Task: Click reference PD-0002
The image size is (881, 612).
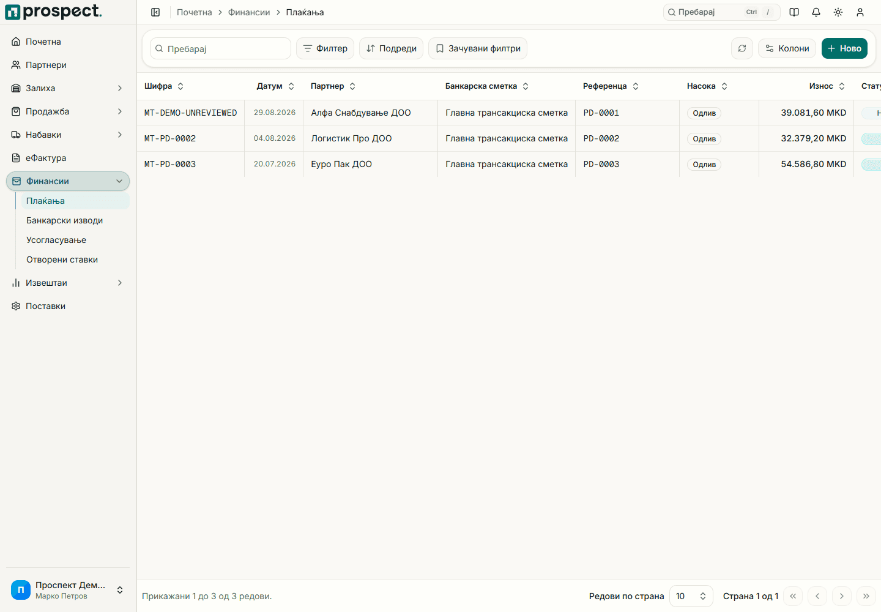Action: pos(601,138)
